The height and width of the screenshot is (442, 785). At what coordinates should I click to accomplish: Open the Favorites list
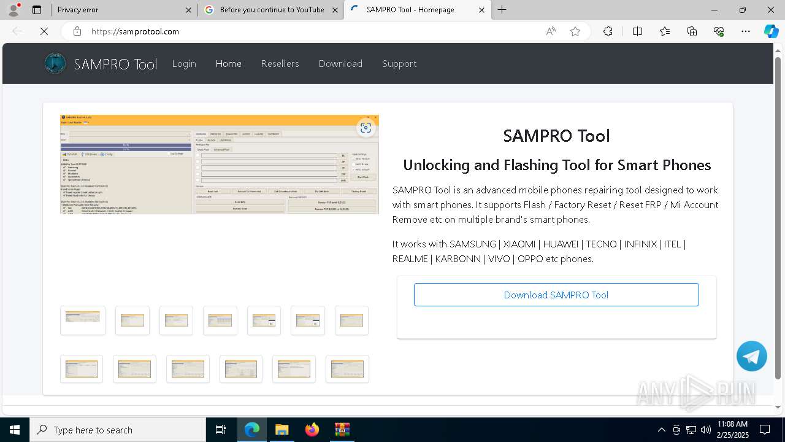pyautogui.click(x=665, y=31)
